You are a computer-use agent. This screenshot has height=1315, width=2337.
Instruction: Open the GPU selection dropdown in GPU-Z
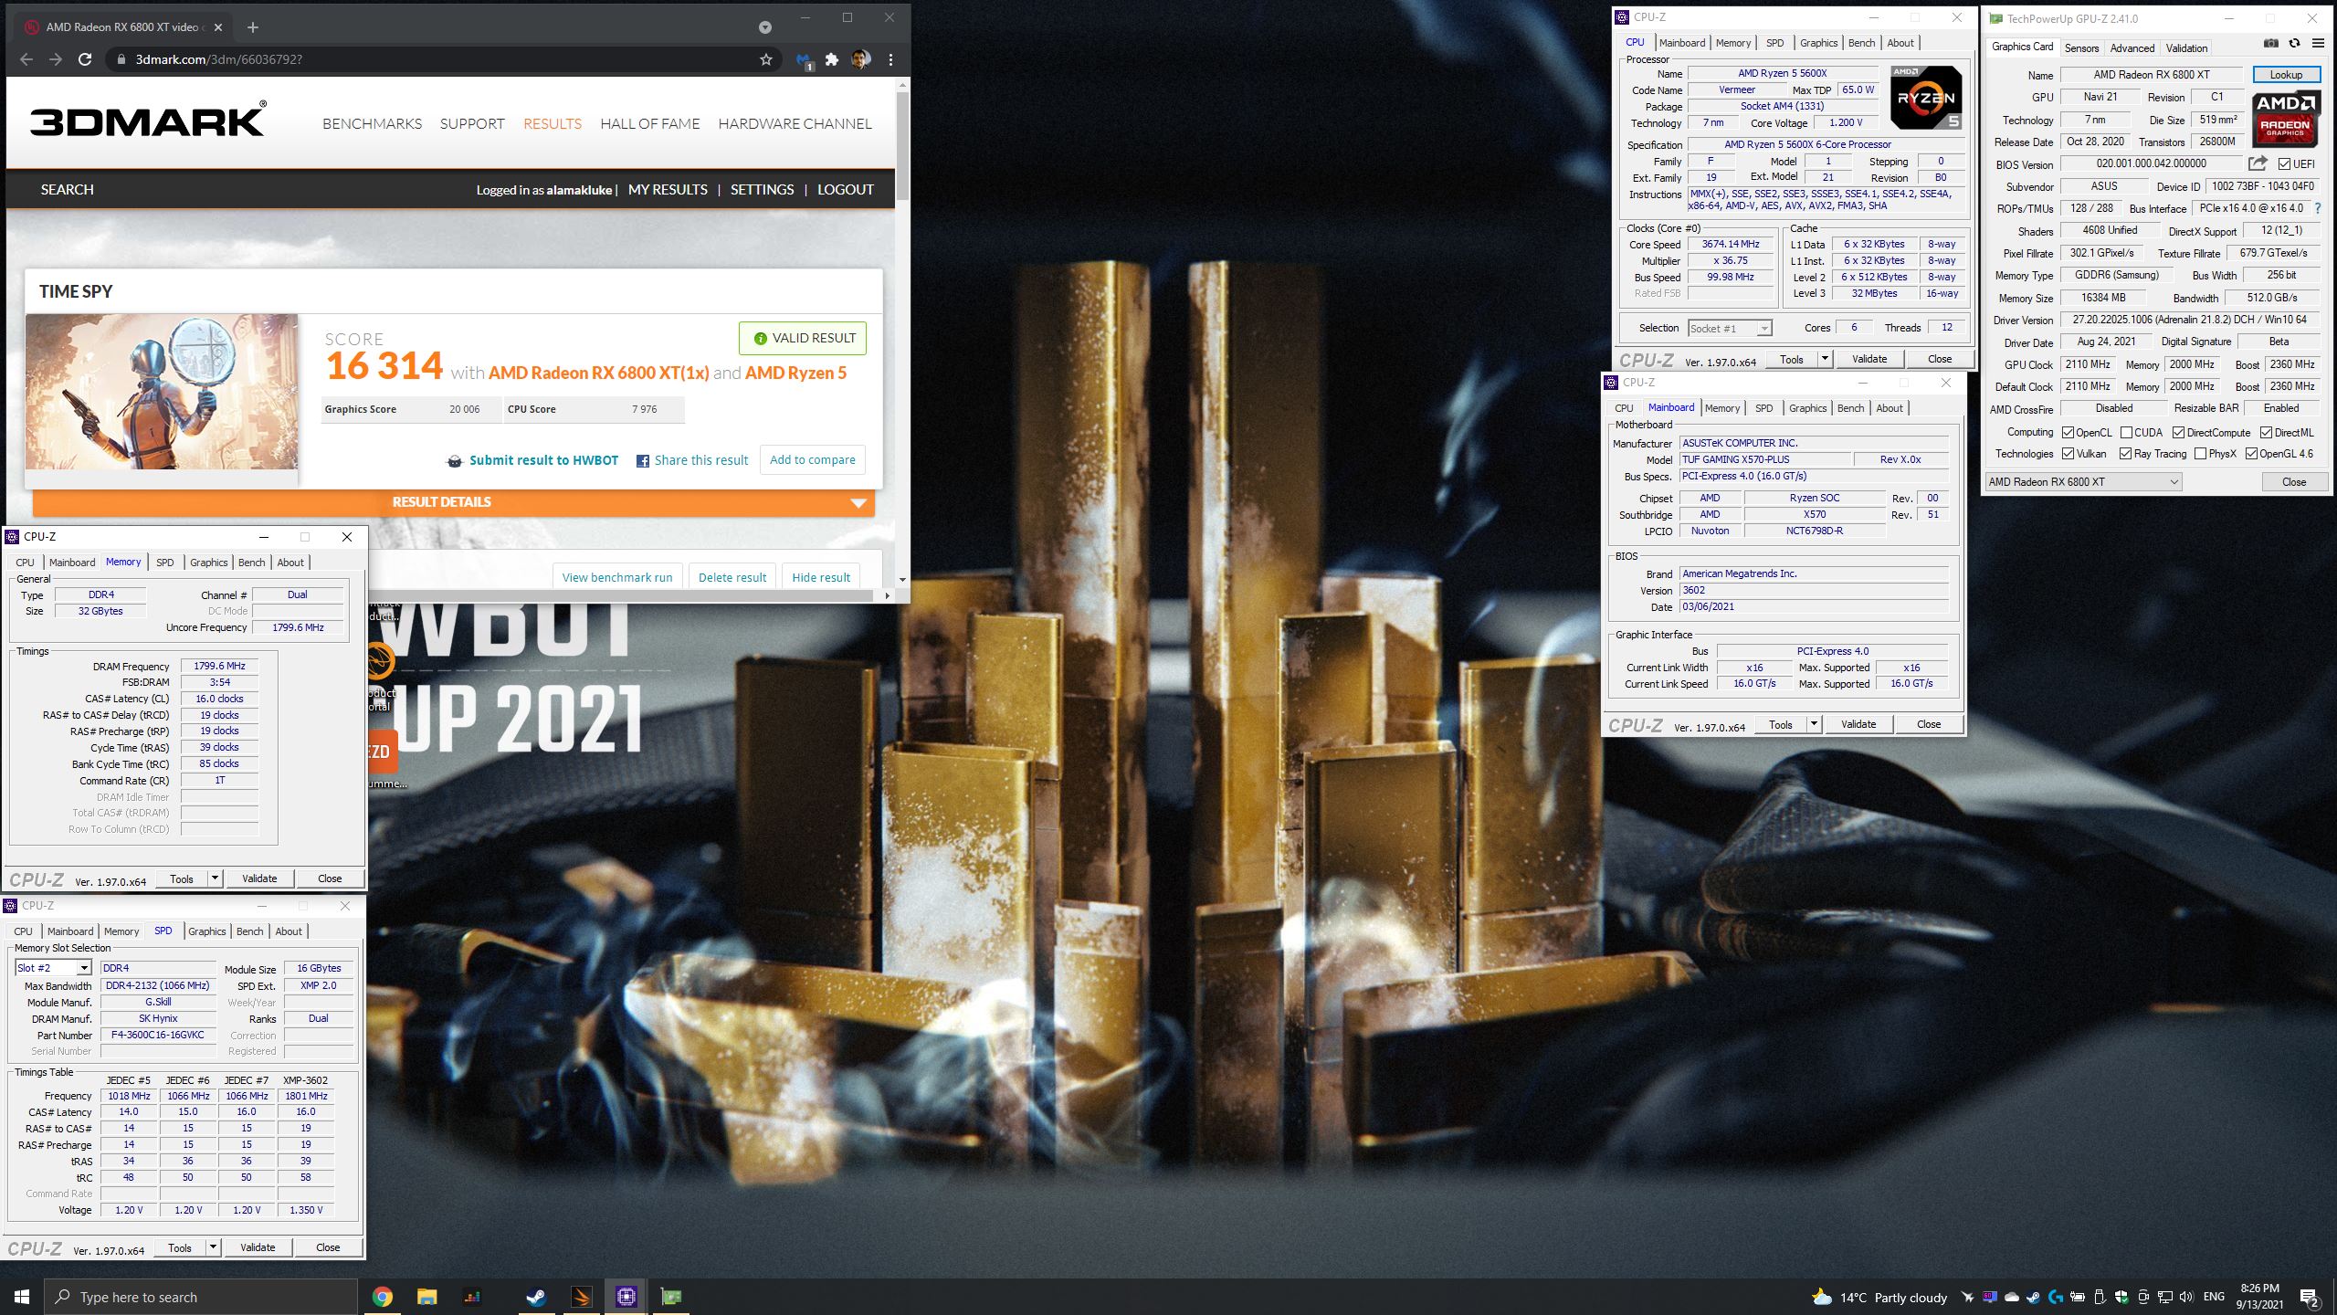2083,482
